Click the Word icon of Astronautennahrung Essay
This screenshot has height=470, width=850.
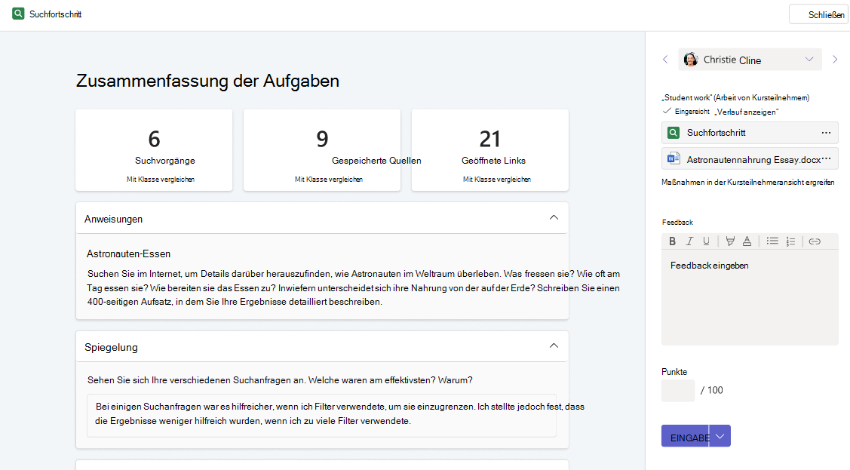[x=674, y=159]
